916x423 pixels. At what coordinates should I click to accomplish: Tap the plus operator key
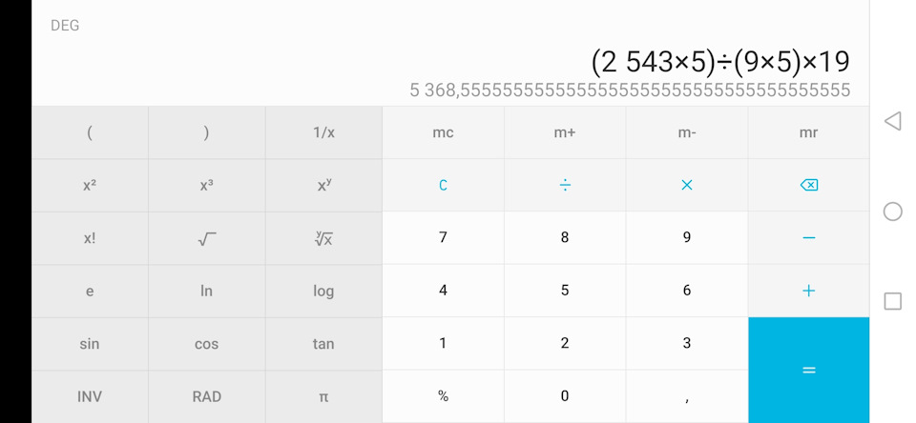(808, 291)
